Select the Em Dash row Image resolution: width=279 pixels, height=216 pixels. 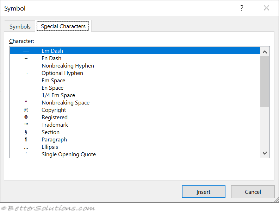click(135, 51)
